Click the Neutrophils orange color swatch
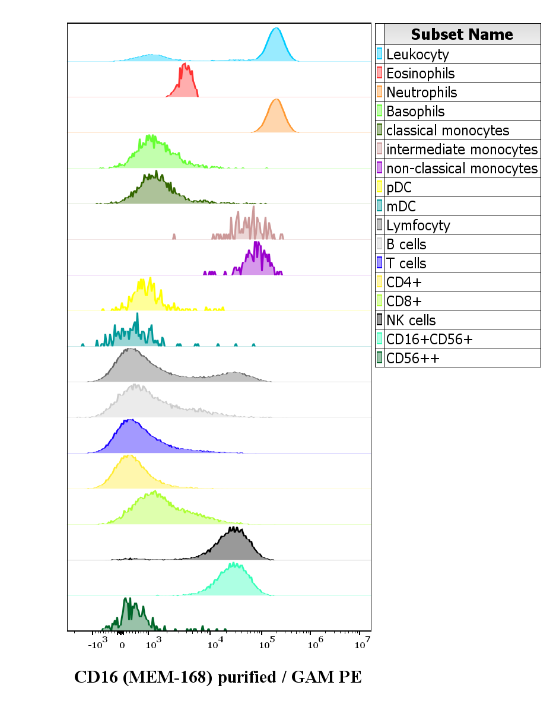 click(380, 91)
